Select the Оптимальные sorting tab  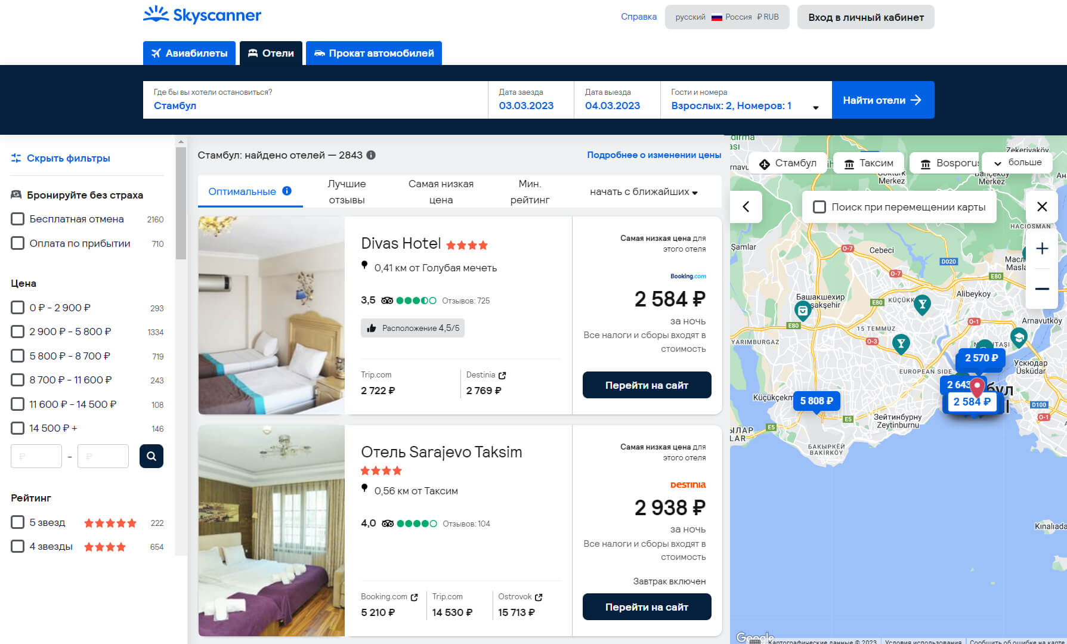click(x=250, y=191)
